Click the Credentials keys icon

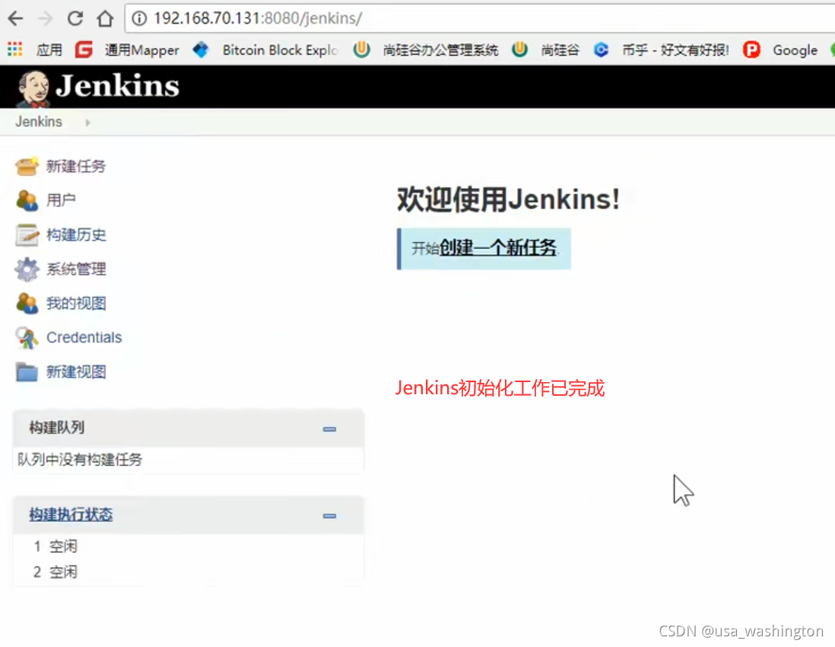27,338
